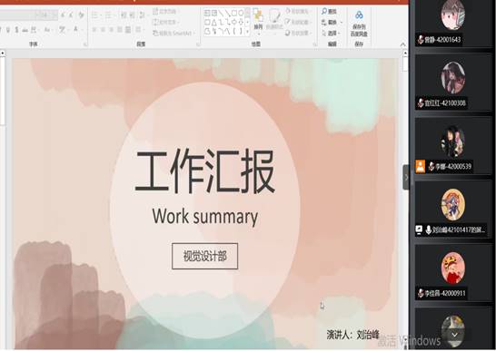Open 形状效果 (Shape Effects) dropdown
The height and width of the screenshot is (351, 496).
click(x=298, y=33)
